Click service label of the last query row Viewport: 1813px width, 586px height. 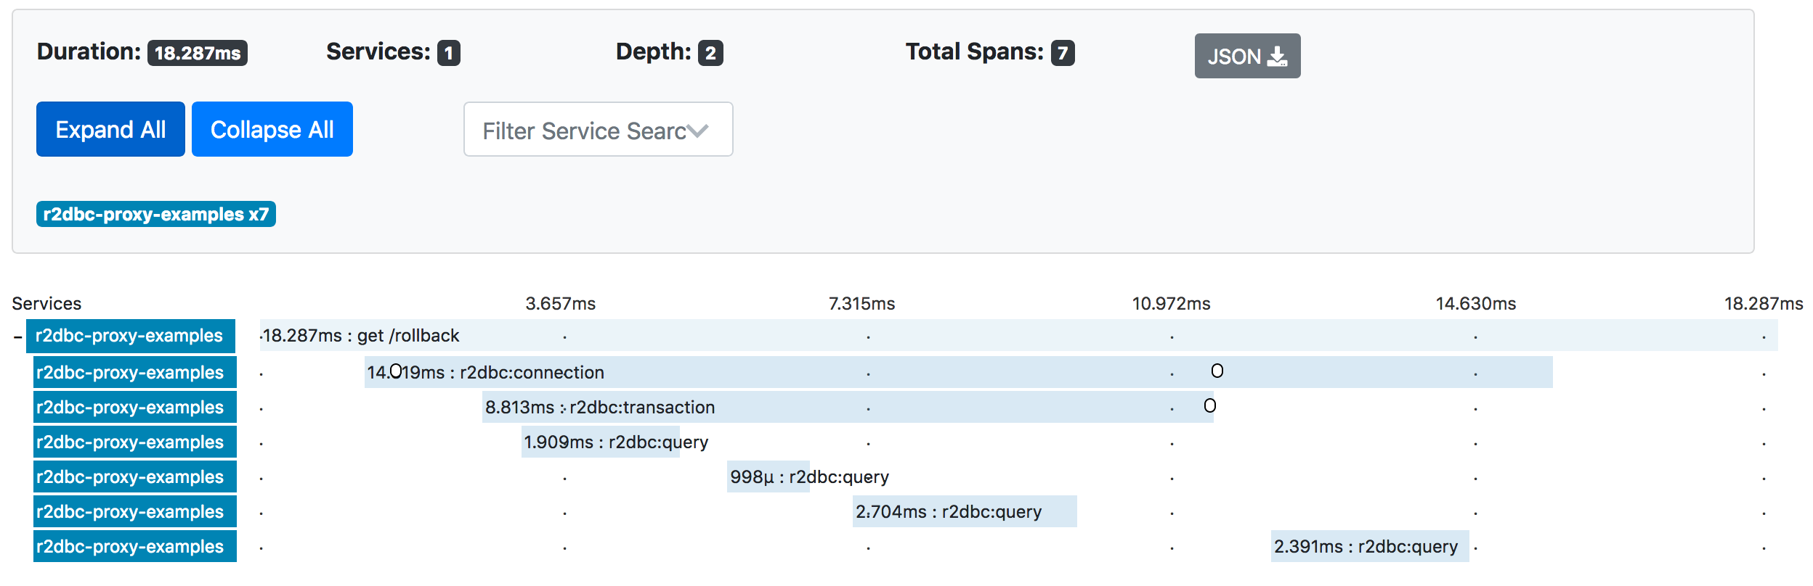[135, 546]
